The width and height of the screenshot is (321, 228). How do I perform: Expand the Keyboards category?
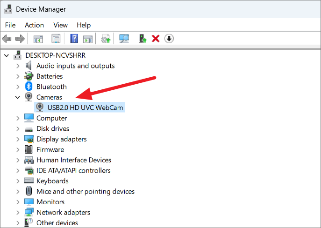click(18, 181)
